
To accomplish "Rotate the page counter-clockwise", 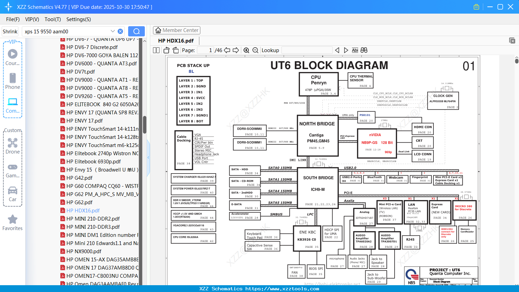I will coord(167,50).
